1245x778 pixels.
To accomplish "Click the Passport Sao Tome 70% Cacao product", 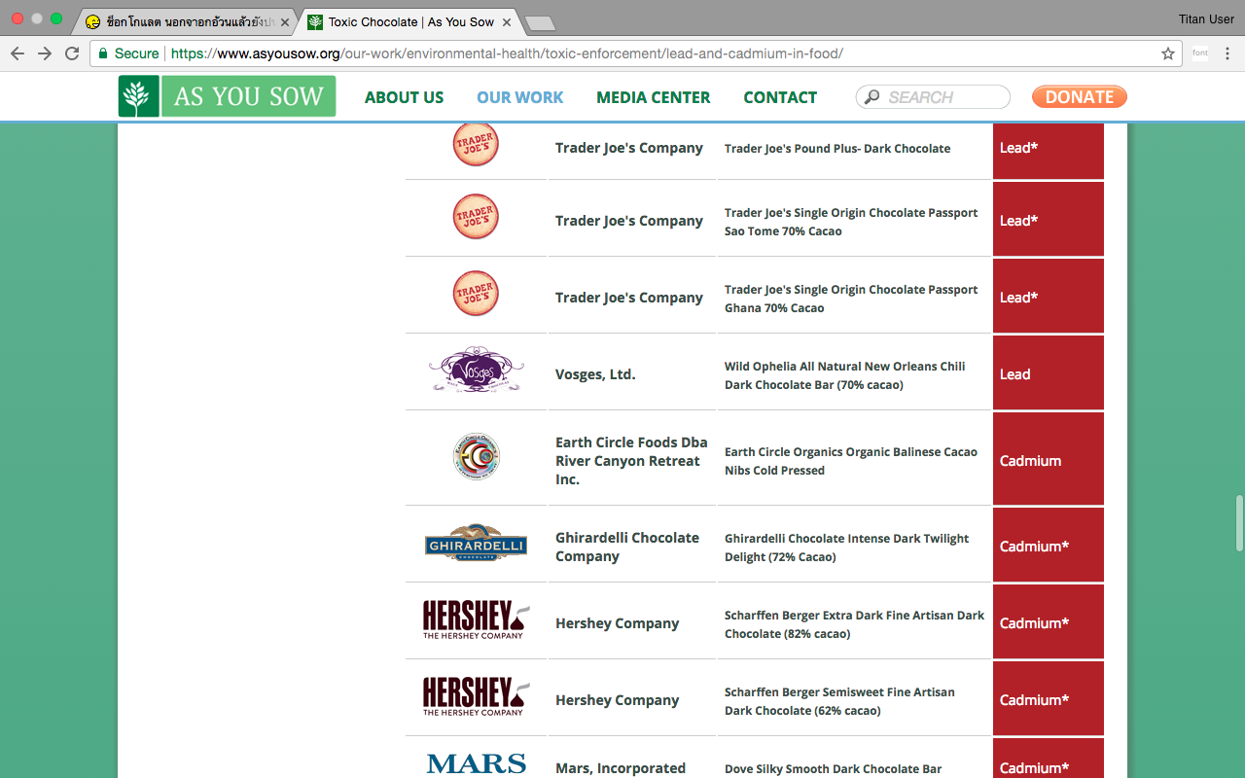I will tap(851, 222).
